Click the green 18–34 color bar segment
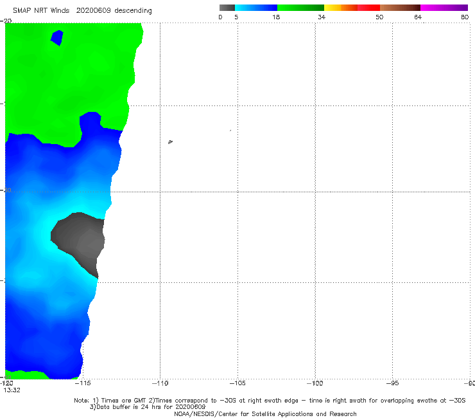Image resolution: width=475 pixels, height=418 pixels. tap(300, 8)
